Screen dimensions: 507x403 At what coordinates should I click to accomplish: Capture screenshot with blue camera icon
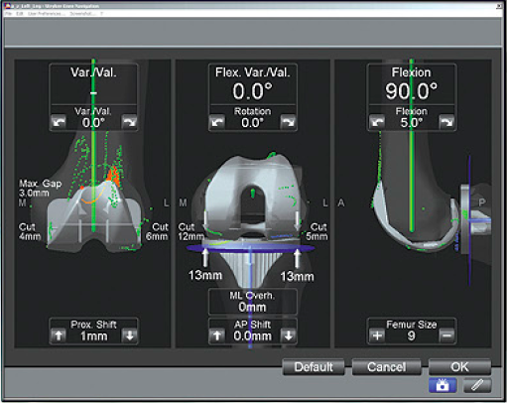tap(443, 385)
